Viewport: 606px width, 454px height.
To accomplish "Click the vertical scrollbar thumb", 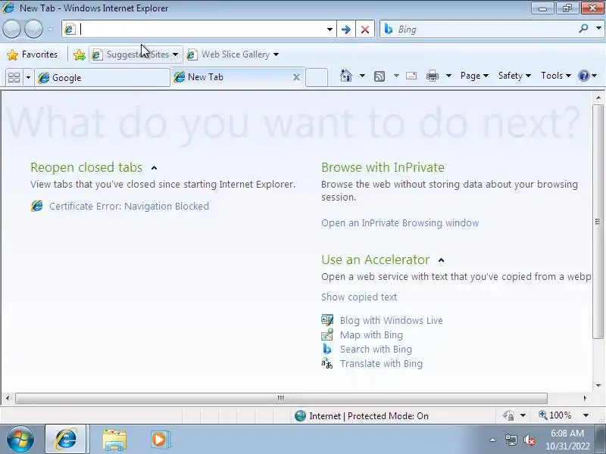I will [x=598, y=222].
